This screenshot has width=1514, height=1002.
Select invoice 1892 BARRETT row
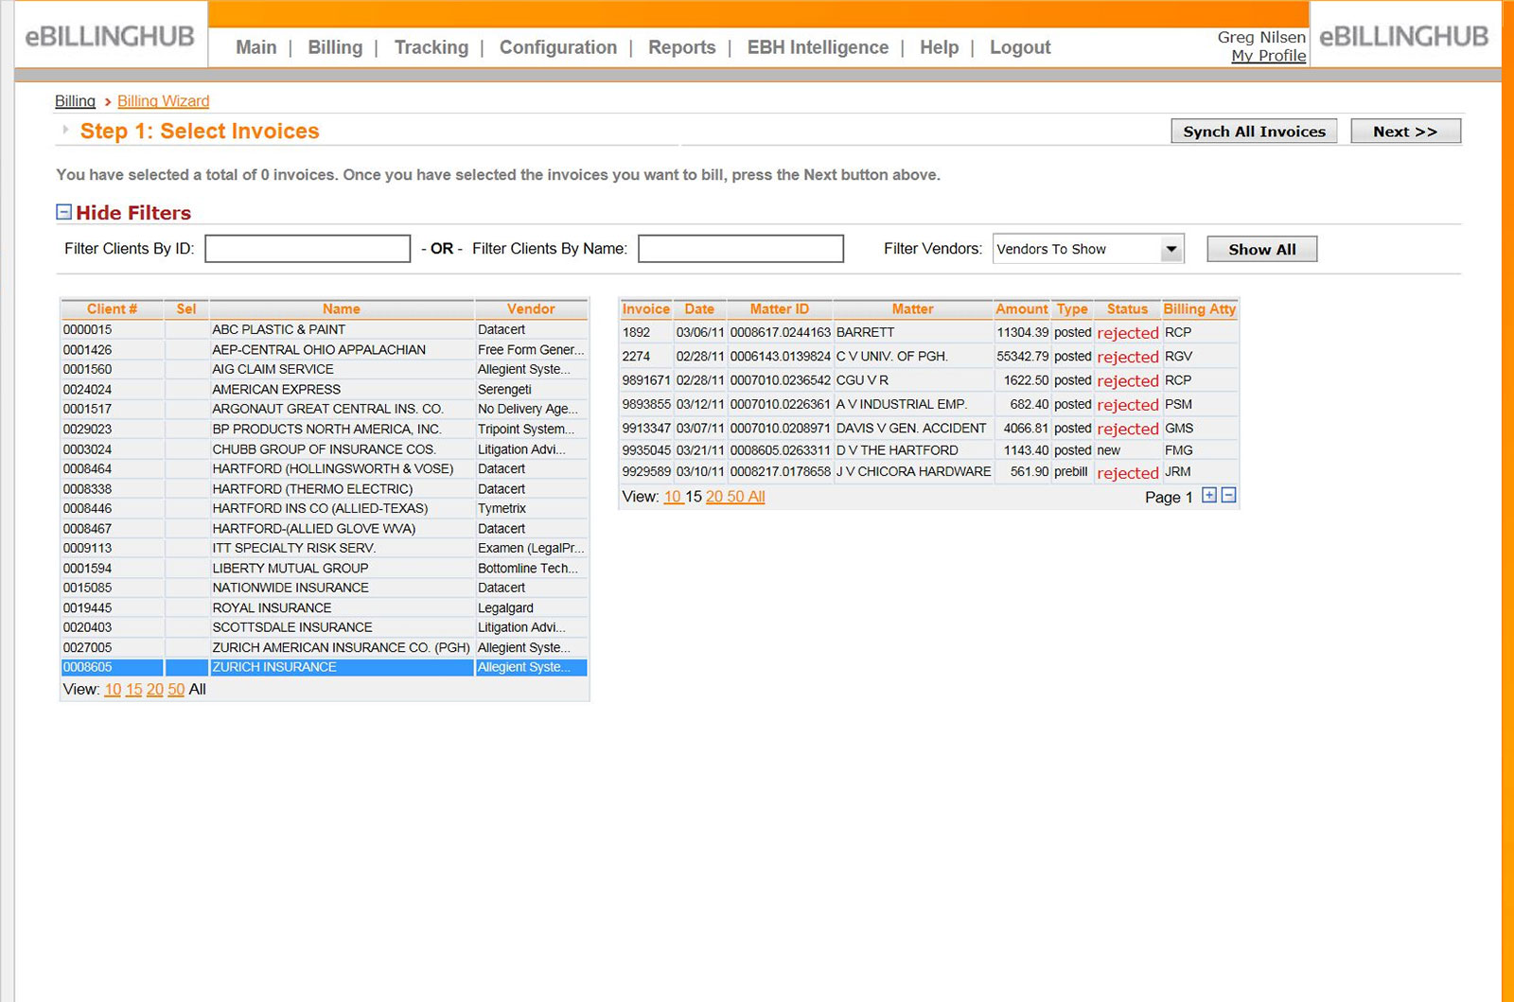click(x=928, y=332)
